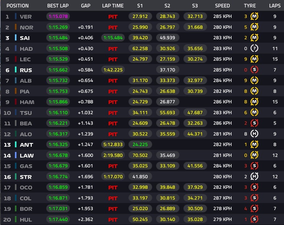Click COL's speed 287 KPH
Viewport: 284px width, 225px height.
223,198
